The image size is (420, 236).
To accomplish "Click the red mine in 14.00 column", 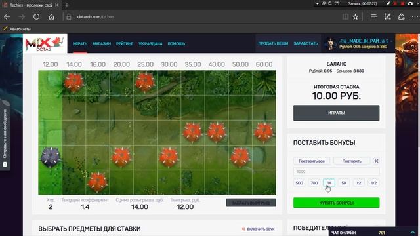I will [73, 82].
